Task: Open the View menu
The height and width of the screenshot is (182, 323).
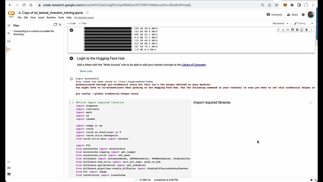Action: pyautogui.click(x=33, y=17)
